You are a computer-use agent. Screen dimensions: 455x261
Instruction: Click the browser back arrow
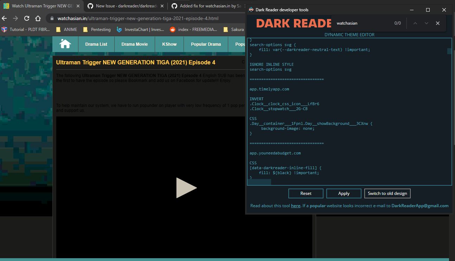coord(4,18)
